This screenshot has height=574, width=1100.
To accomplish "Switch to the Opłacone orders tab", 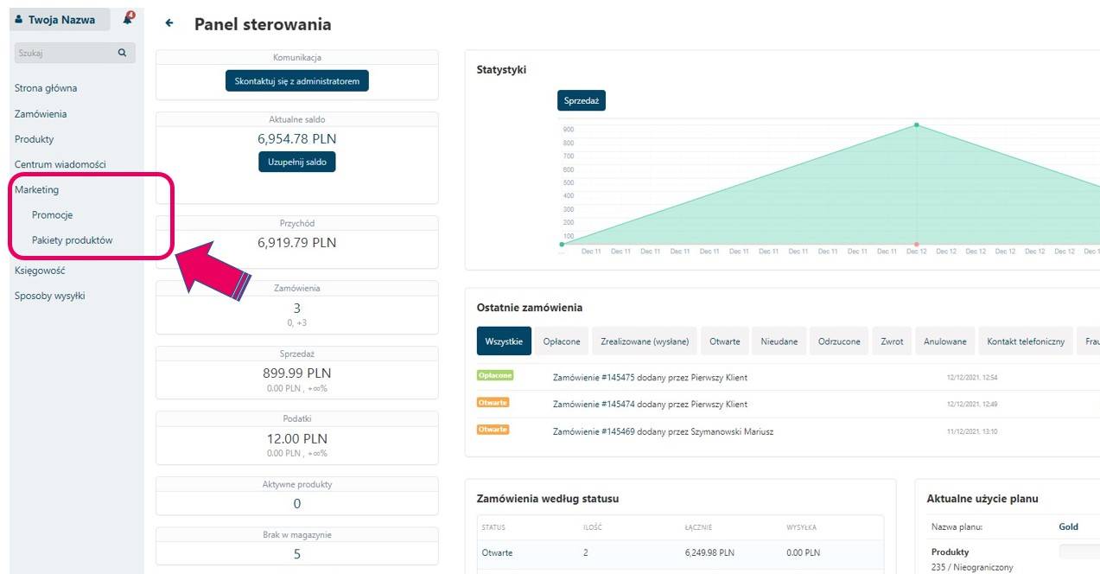I will coord(562,341).
